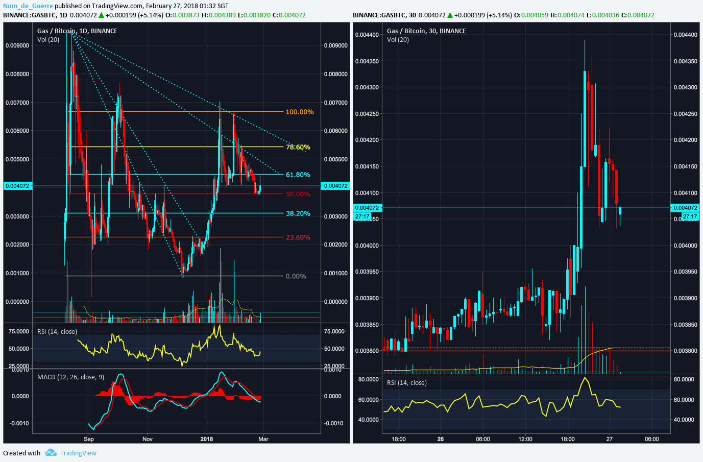This screenshot has width=703, height=462.
Task: Click the green up-arrow in right chart header
Action: (x=450, y=15)
